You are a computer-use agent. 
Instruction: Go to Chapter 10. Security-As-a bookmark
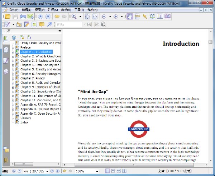point(40,92)
